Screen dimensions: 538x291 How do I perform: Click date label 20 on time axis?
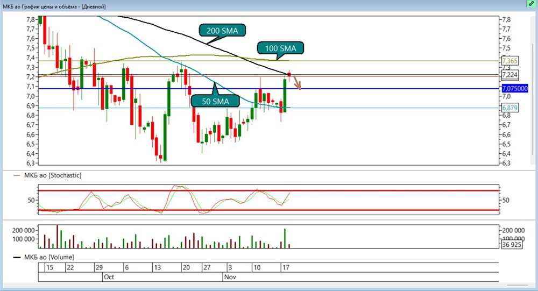pos(186,267)
